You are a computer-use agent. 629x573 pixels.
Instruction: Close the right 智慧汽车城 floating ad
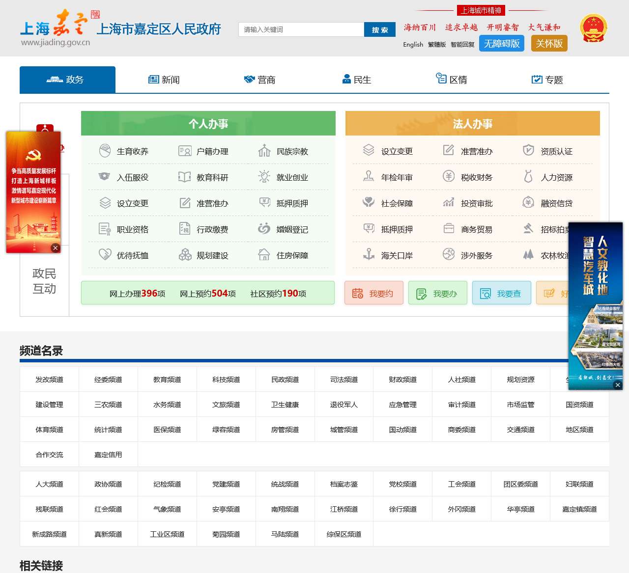point(618,385)
